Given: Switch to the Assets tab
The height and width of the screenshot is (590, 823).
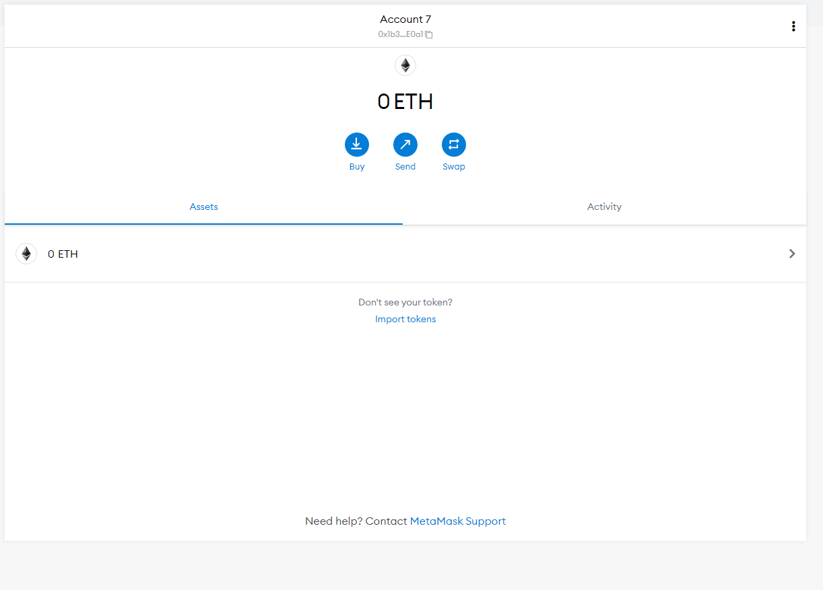Looking at the screenshot, I should (203, 207).
